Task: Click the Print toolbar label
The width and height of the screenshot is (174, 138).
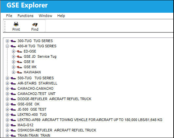Action: [16, 29]
